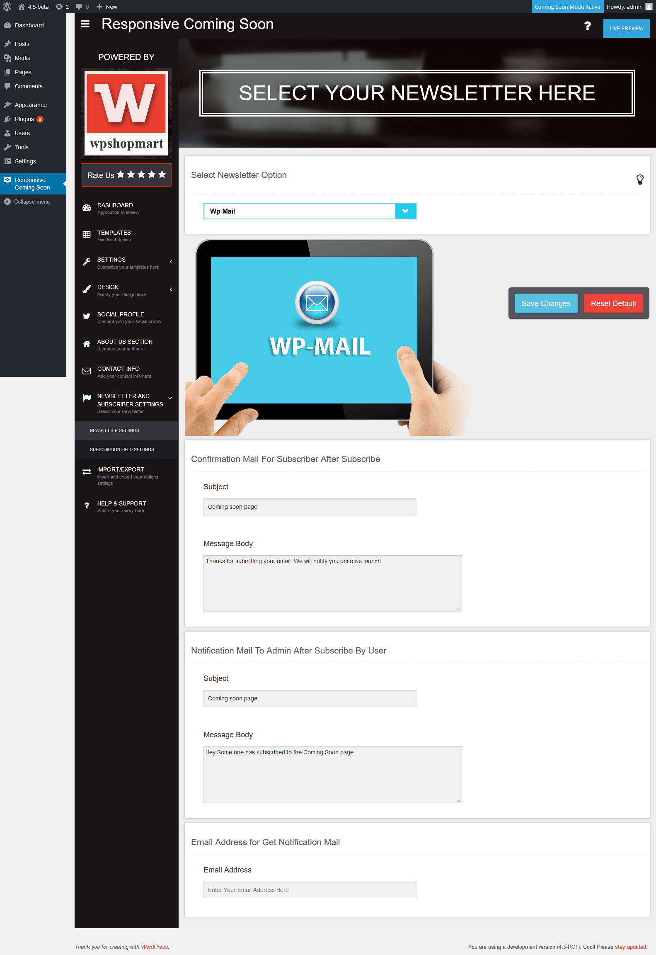Click the Reset Default button
Image resolution: width=656 pixels, height=955 pixels.
coord(613,304)
